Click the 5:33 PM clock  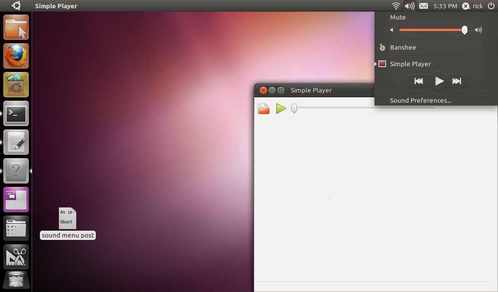(445, 6)
